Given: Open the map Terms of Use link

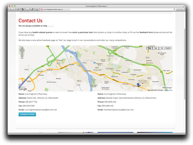Looking at the screenshot, I should tap(168, 90).
